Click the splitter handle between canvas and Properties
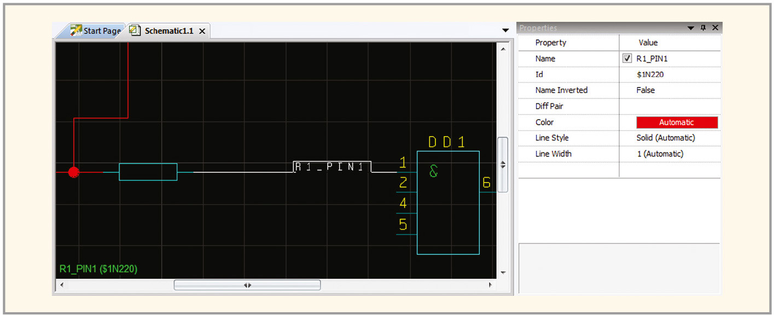The image size is (774, 316). click(503, 165)
